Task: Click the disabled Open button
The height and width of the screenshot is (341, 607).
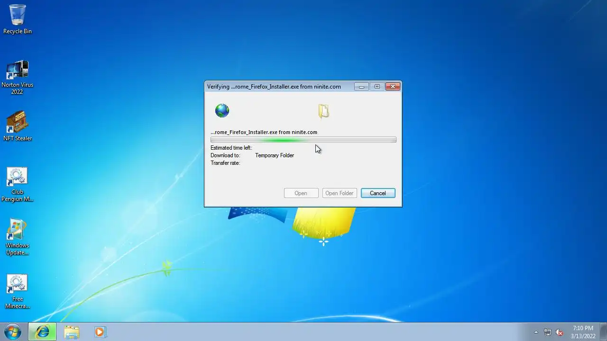Action: point(301,193)
